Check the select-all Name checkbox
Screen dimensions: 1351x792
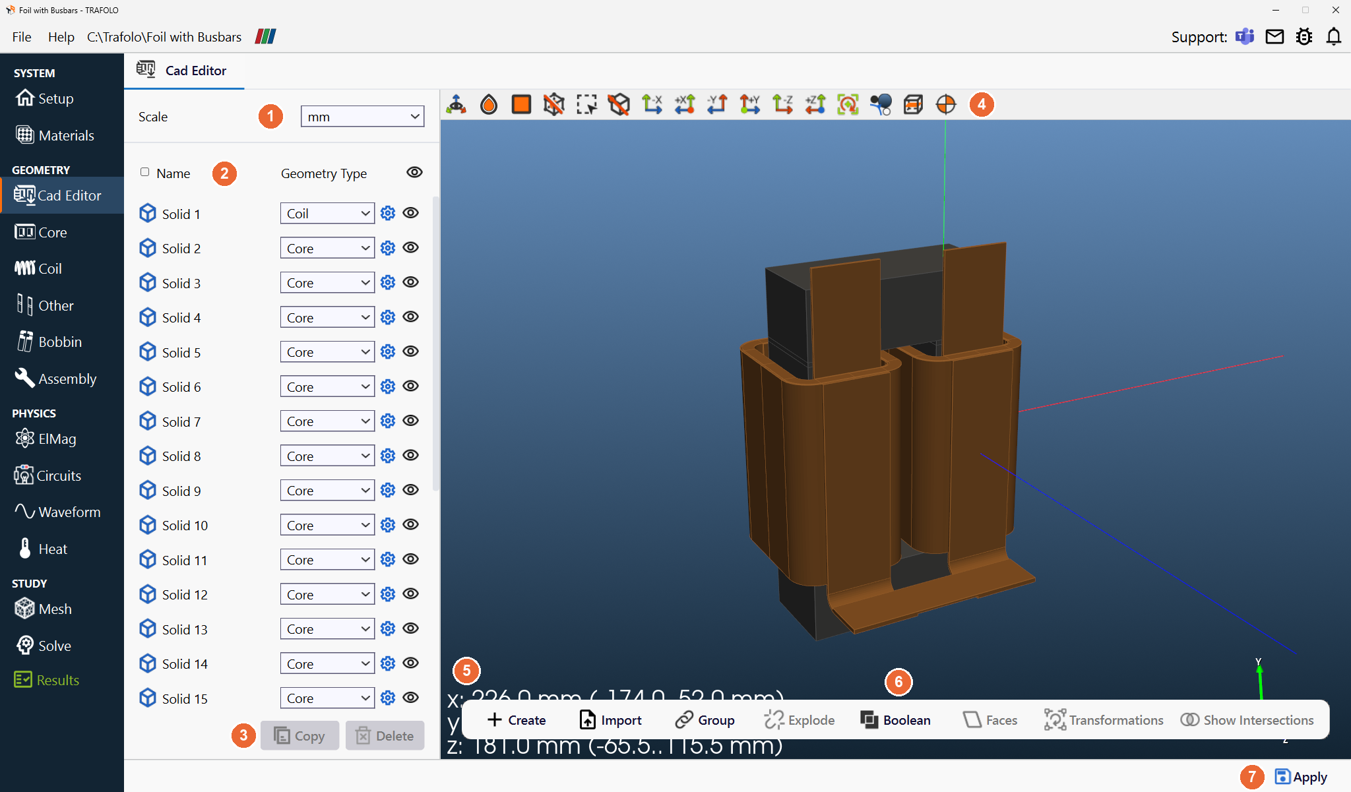(x=145, y=172)
